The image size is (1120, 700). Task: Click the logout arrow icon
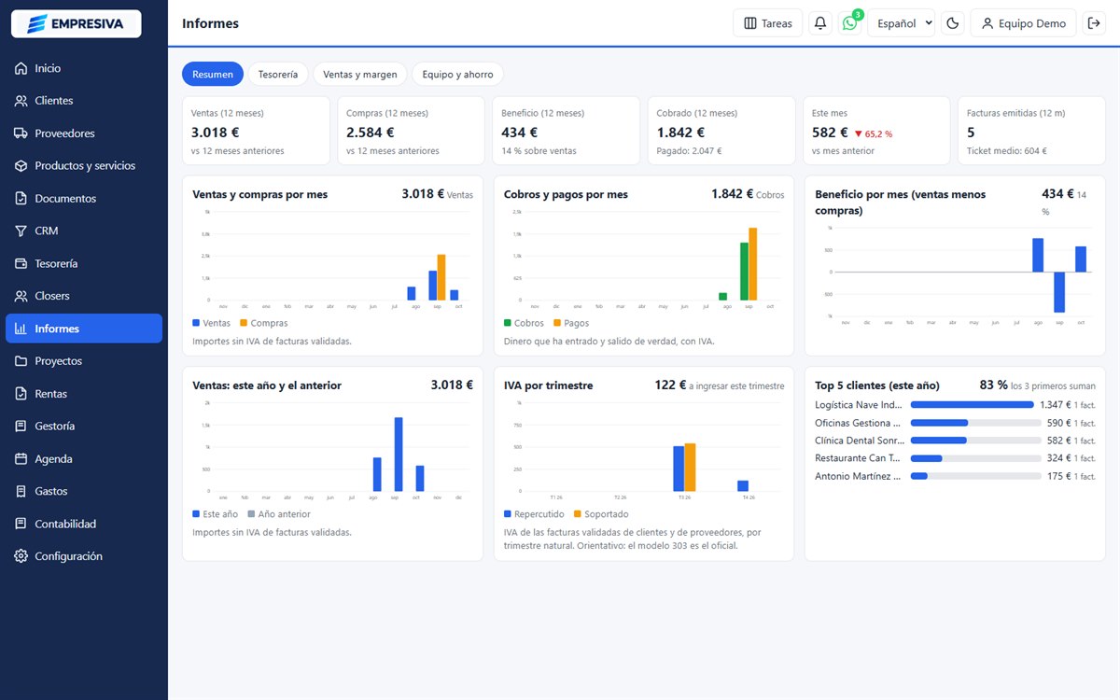[x=1095, y=23]
